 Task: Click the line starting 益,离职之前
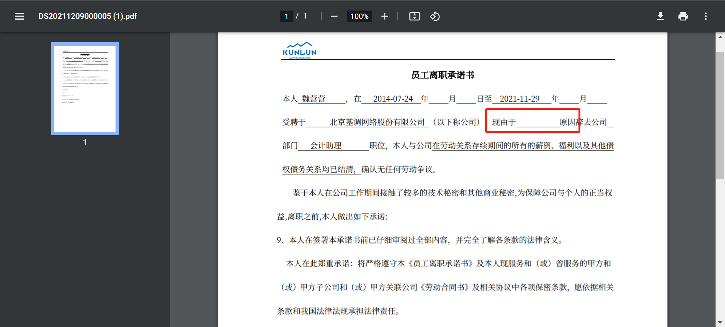[332, 217]
